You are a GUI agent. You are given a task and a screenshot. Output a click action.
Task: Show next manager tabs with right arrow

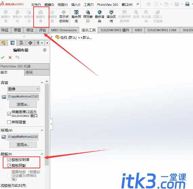(47, 43)
